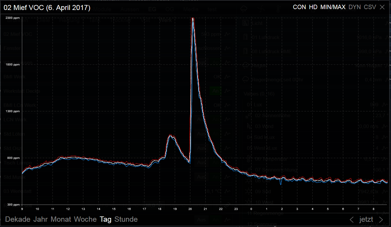Go to next day with right arrow

pos(381,219)
